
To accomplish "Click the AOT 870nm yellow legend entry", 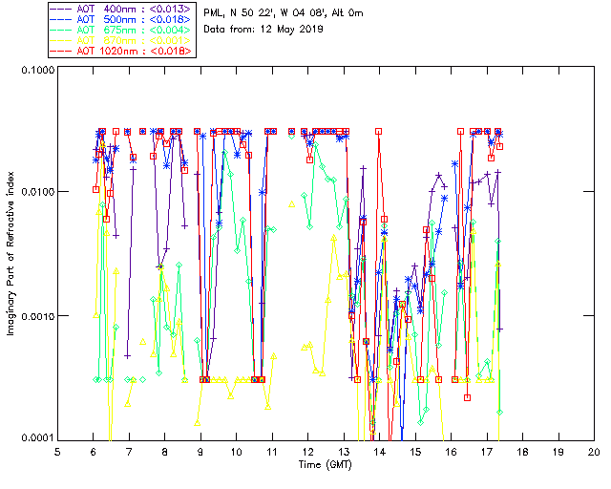I will [121, 40].
